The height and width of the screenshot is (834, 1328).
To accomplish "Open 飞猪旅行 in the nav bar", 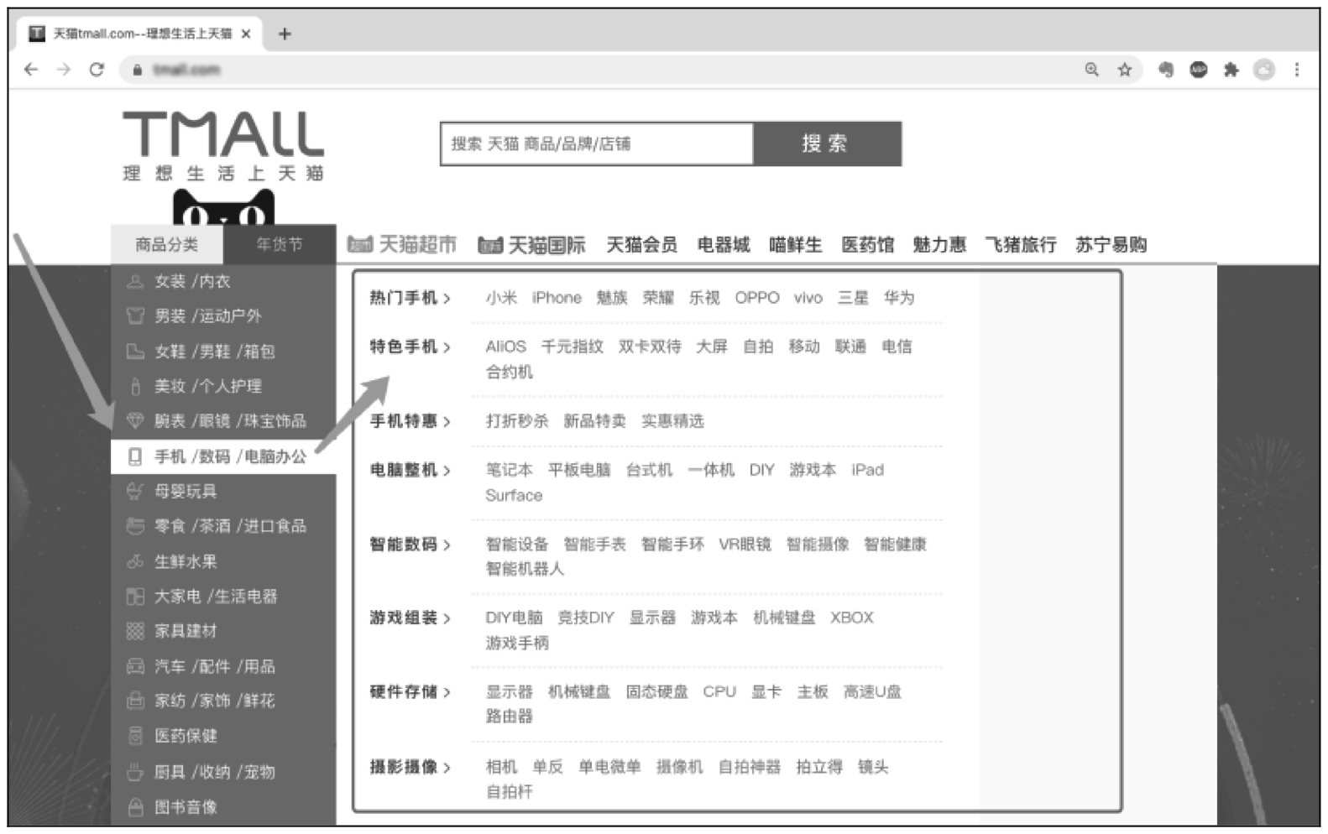I will pos(1020,244).
